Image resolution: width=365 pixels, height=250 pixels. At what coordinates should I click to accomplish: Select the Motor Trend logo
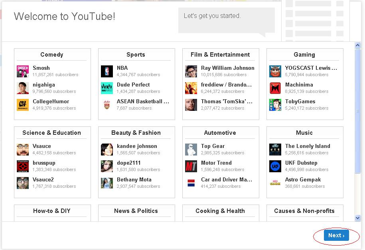191,166
